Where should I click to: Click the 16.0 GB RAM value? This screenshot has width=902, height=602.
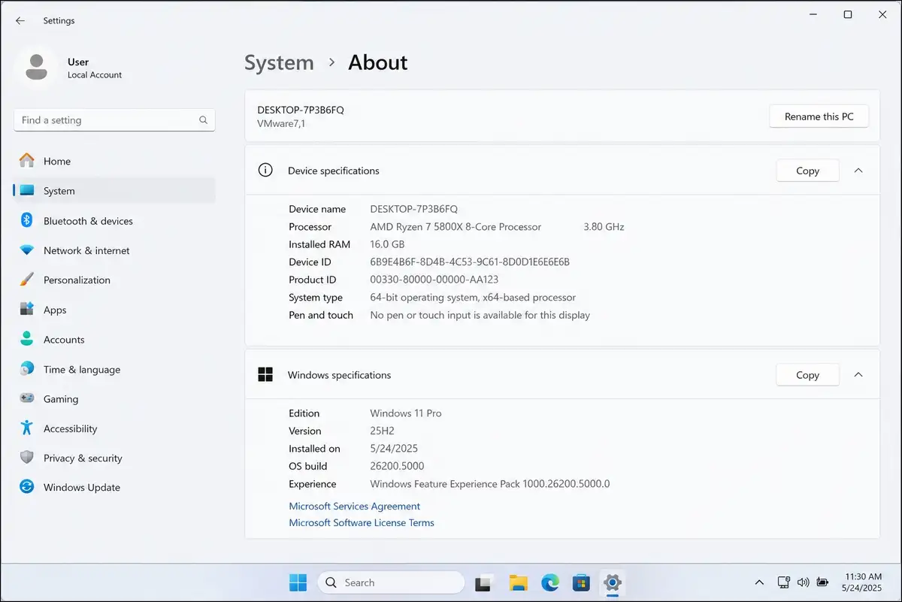tap(387, 244)
